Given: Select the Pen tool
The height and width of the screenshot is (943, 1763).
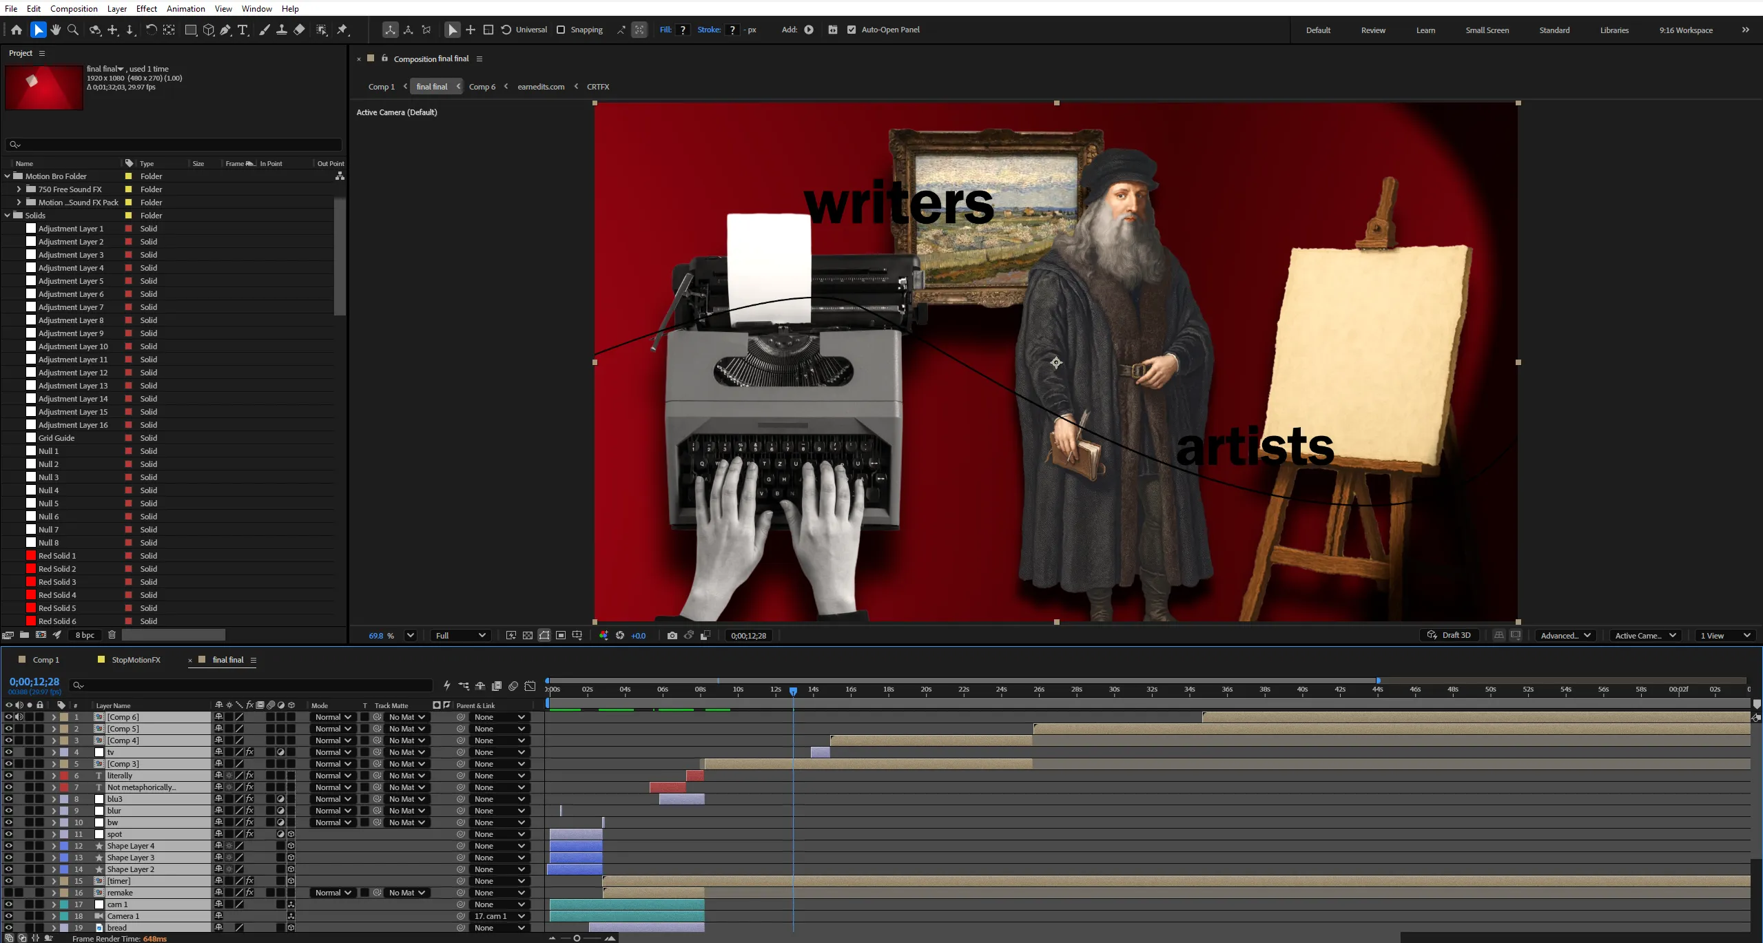Looking at the screenshot, I should (x=225, y=30).
